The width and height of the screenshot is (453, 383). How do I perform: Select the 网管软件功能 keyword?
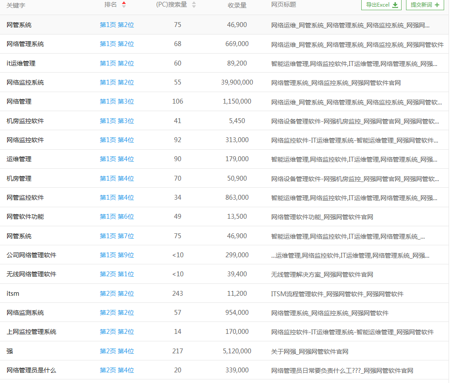tap(25, 217)
